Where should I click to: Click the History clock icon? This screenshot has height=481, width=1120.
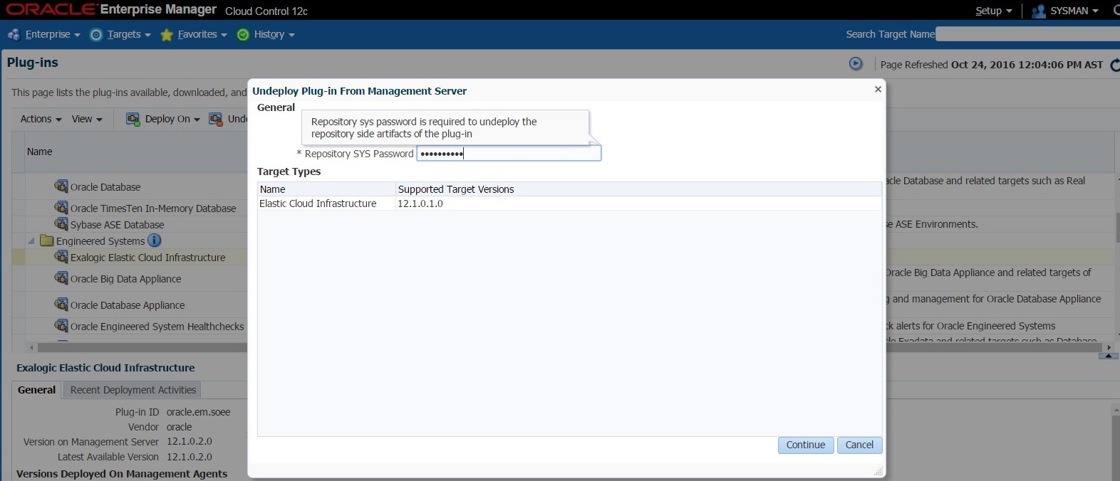coord(243,35)
